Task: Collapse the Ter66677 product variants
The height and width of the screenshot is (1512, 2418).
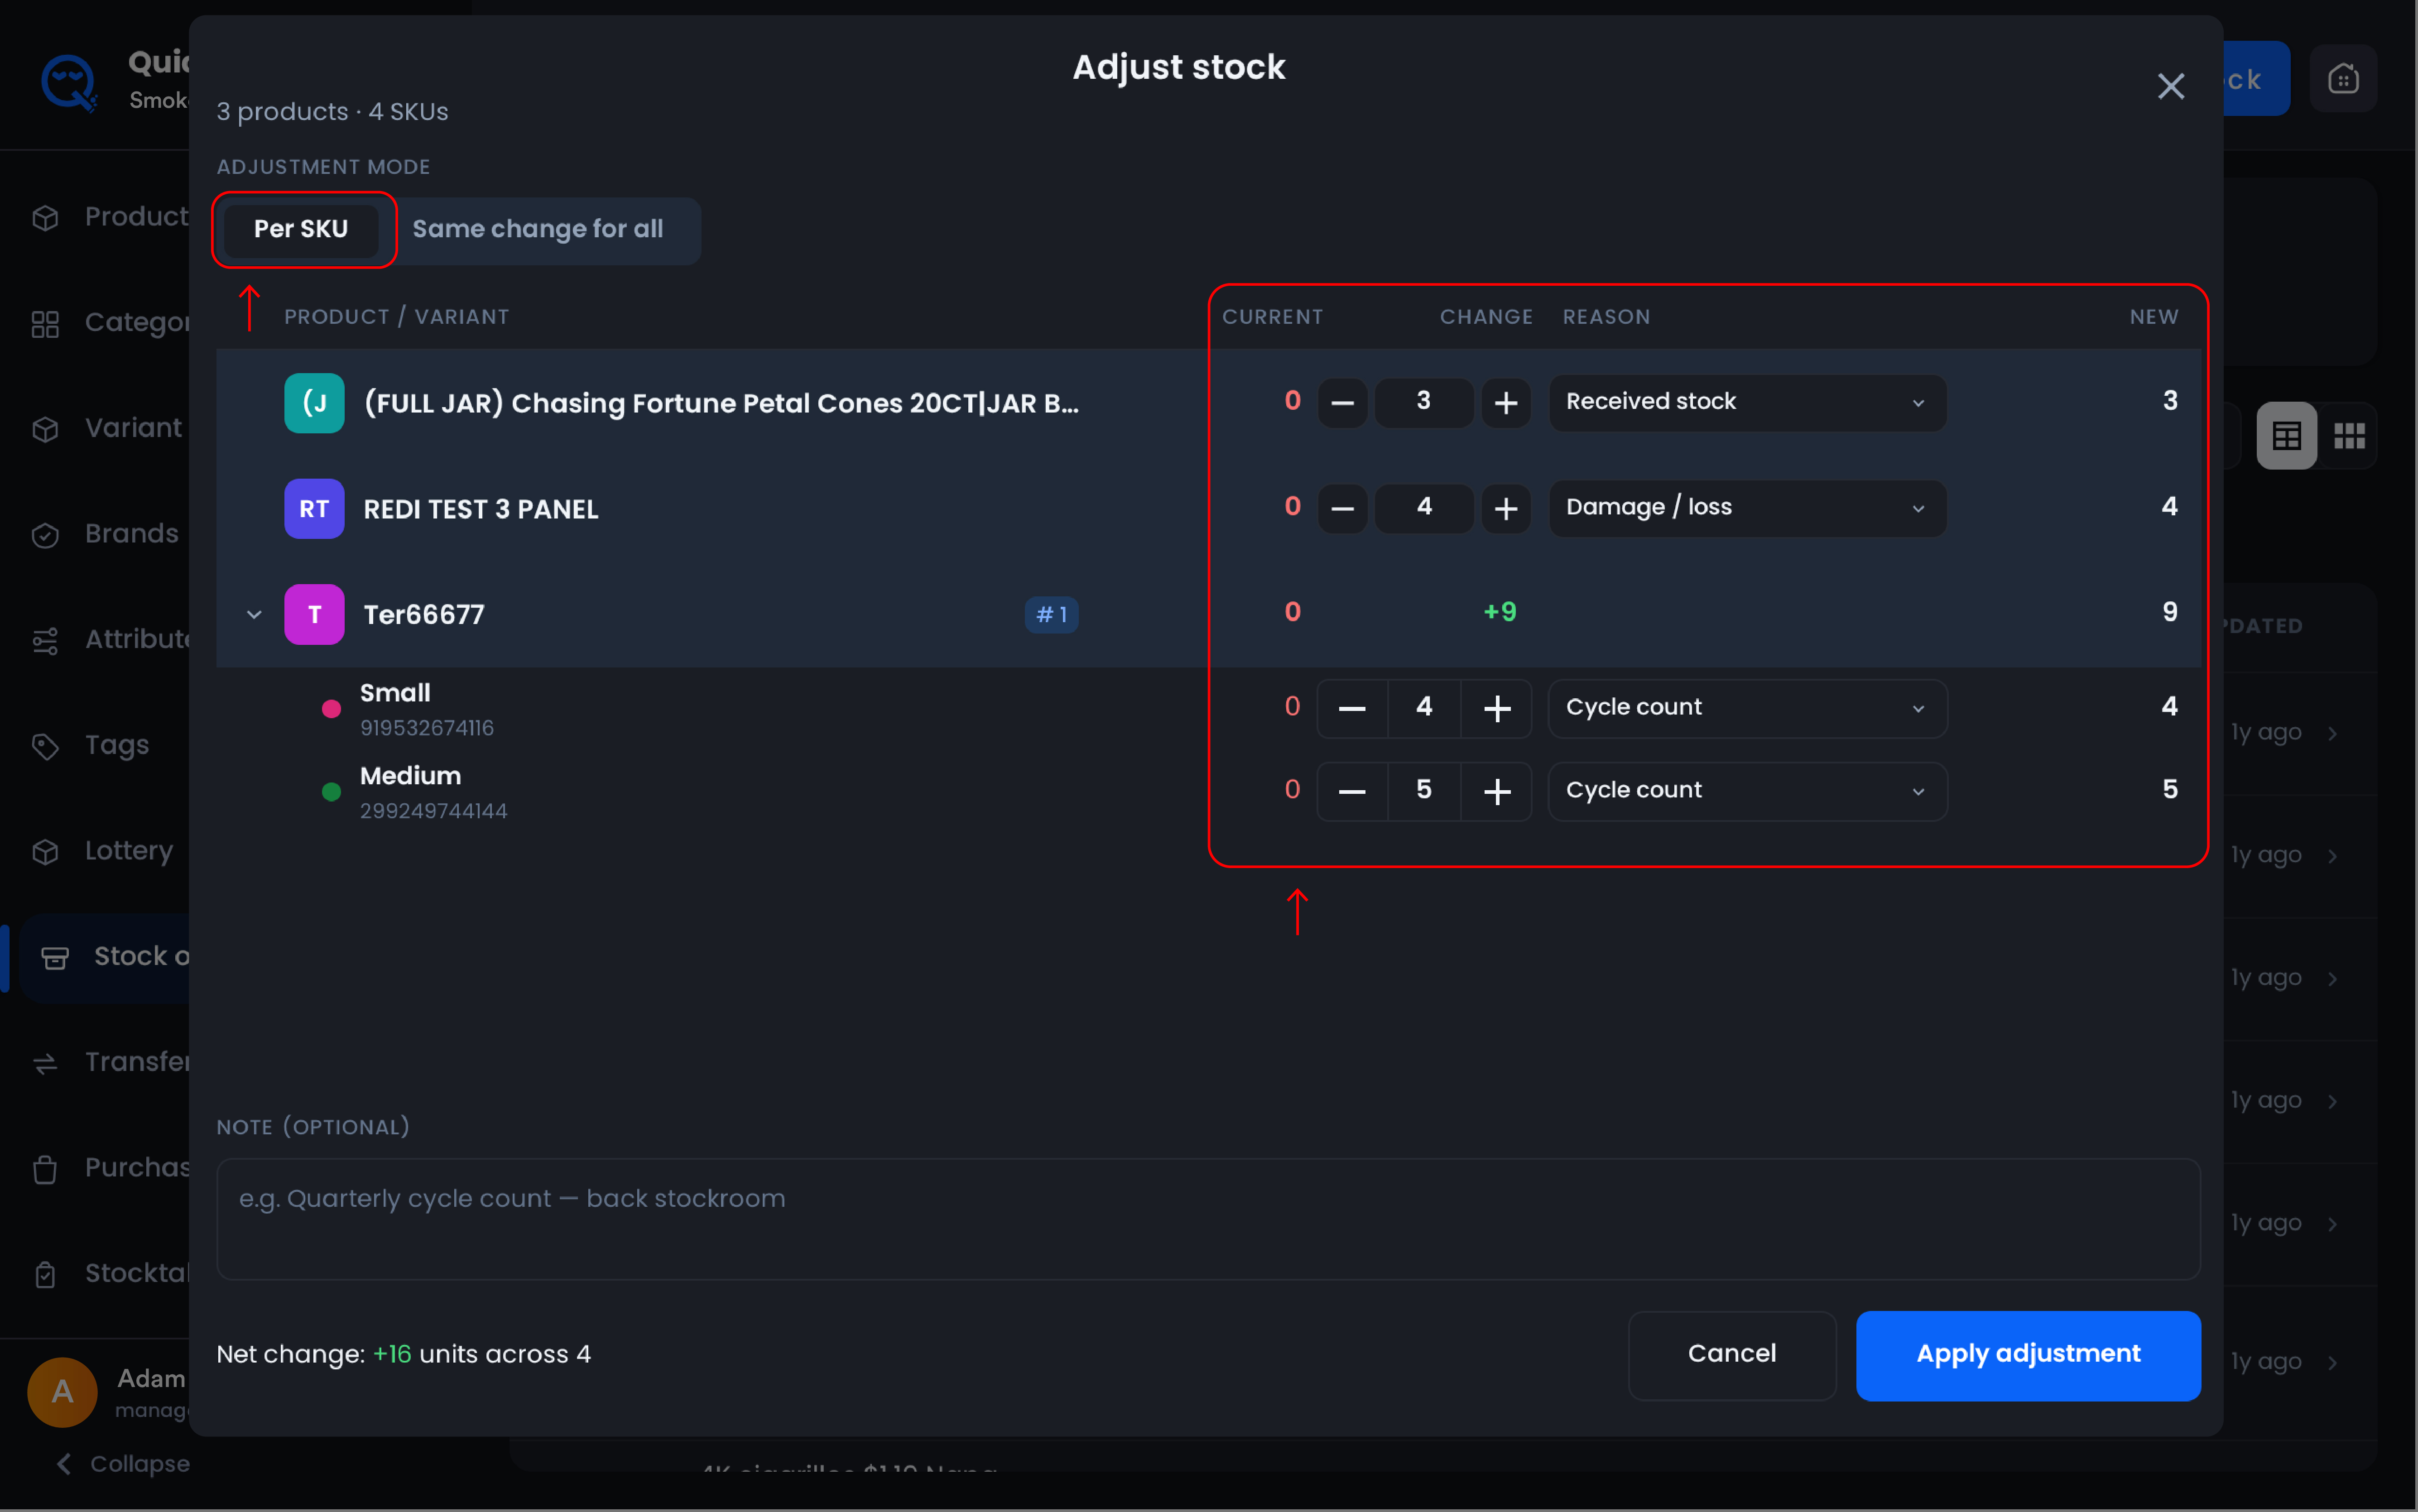Action: pyautogui.click(x=254, y=614)
